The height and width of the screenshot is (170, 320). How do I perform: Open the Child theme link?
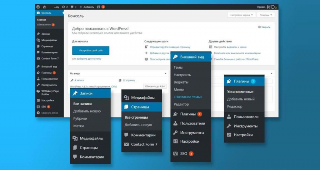pyautogui.click(x=114, y=87)
